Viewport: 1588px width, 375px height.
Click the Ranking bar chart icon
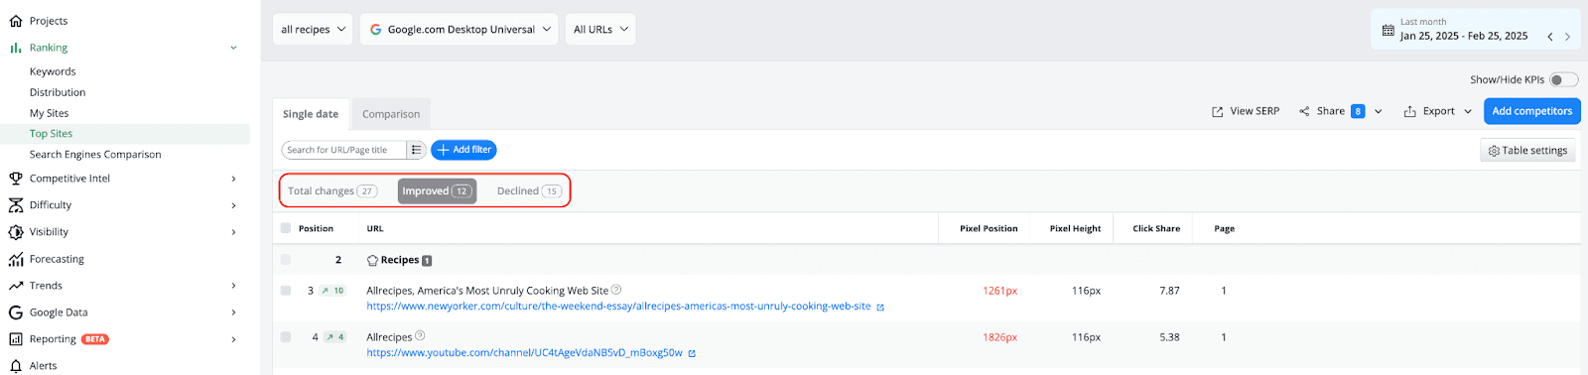click(x=16, y=48)
